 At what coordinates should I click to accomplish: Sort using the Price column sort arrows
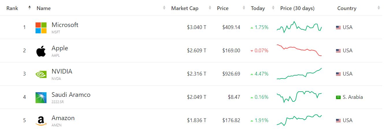[244, 8]
